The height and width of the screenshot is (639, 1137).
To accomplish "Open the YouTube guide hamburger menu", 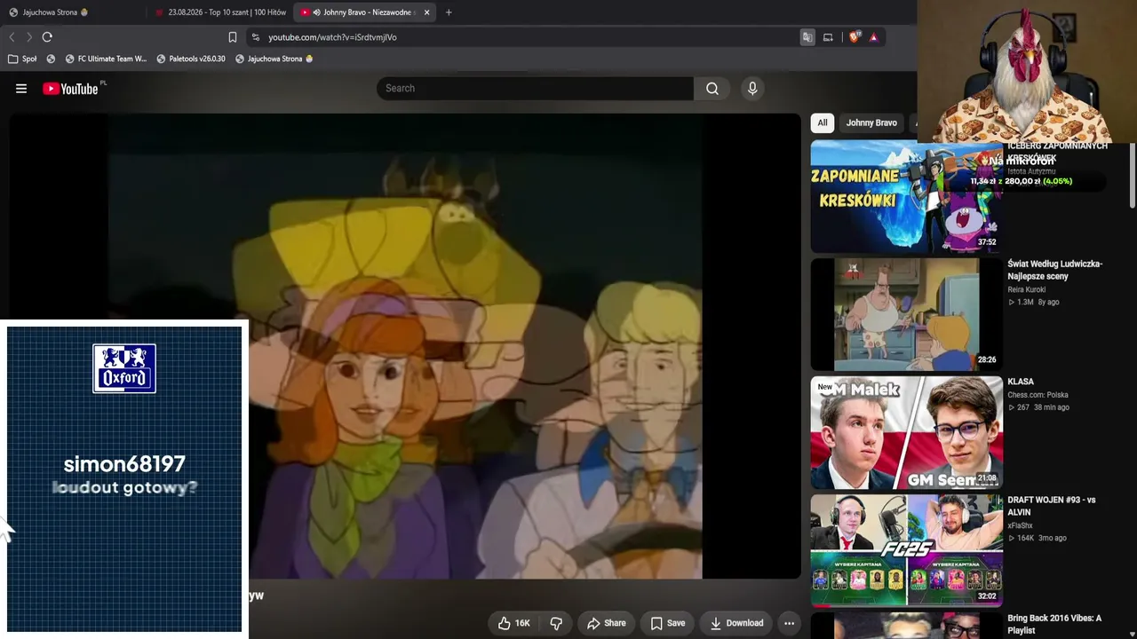I will [x=21, y=89].
